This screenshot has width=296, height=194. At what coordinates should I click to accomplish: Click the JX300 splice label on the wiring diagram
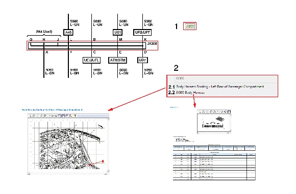click(x=152, y=43)
